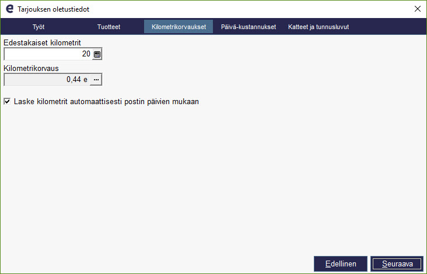427x274 pixels.
Task: Close the Tarjouksen oletustiedot dialog
Action: [418, 9]
